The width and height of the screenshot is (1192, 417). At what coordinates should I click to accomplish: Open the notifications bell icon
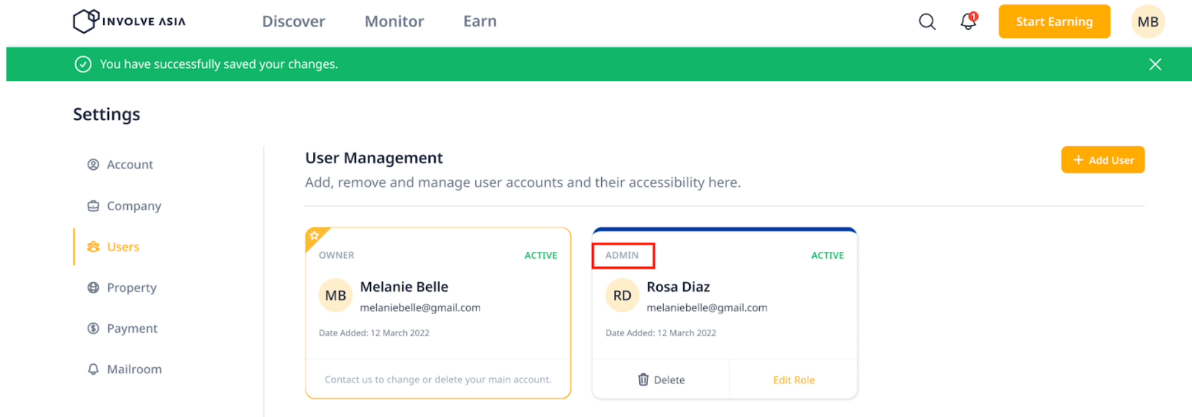pyautogui.click(x=968, y=21)
